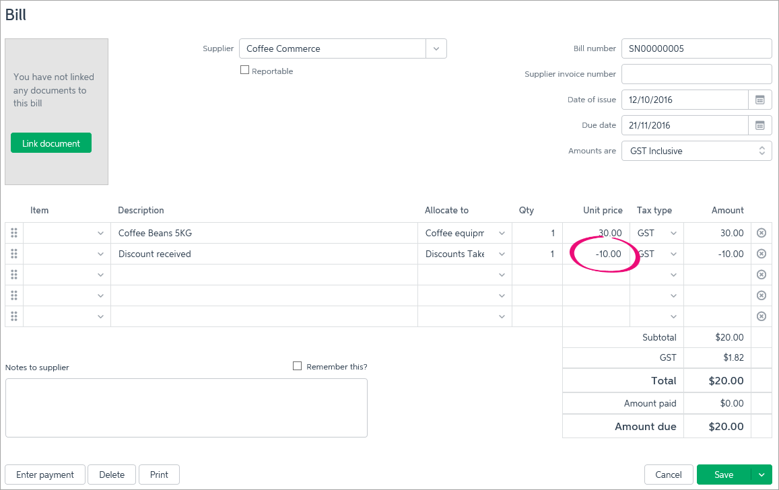Click the Notes to supplier text area

186,407
